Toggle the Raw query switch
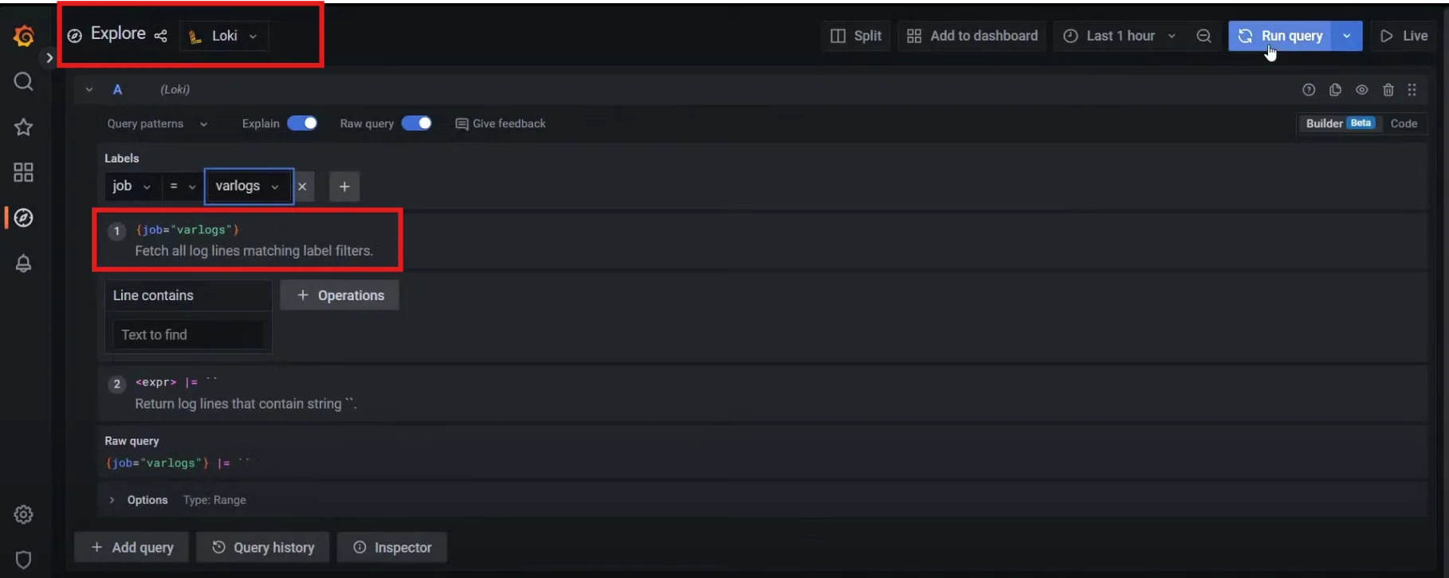This screenshot has width=1449, height=578. tap(417, 123)
